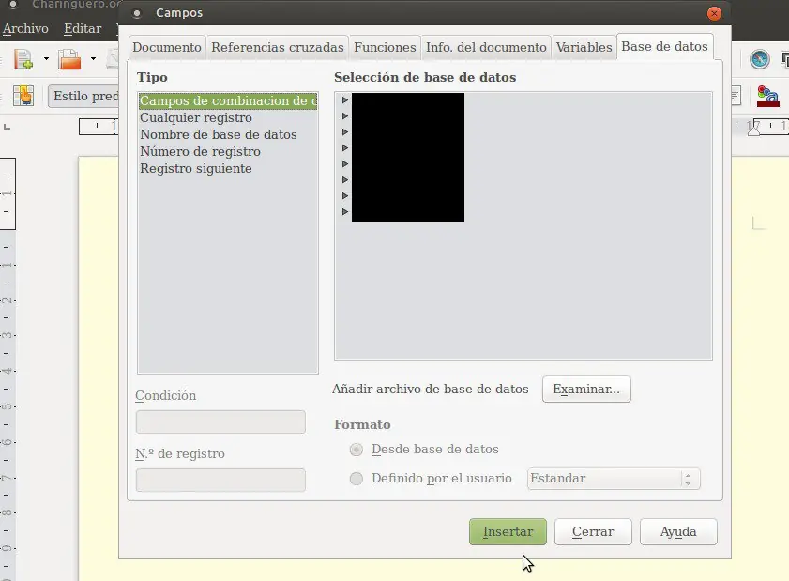Image resolution: width=789 pixels, height=581 pixels.
Task: Click the tab stop selector at ruler corner
Action: point(8,127)
